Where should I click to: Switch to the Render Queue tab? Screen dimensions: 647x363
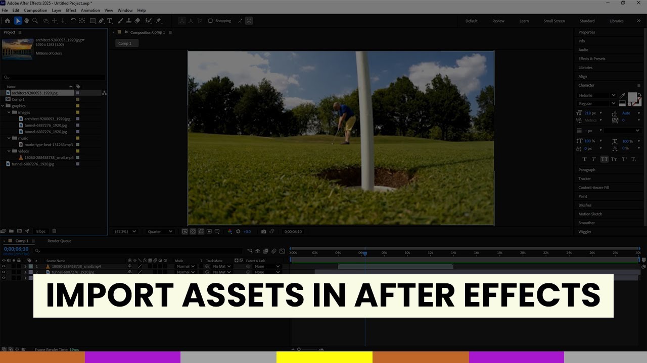pos(59,241)
